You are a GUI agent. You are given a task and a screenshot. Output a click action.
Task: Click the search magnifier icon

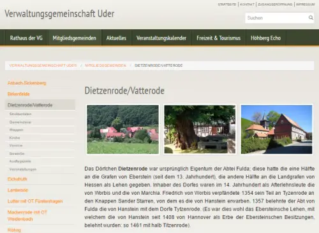point(311,18)
